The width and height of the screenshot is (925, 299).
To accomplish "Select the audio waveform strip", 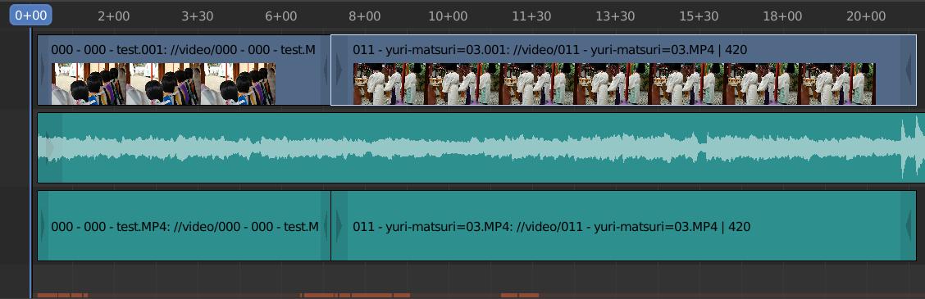I will (481, 147).
